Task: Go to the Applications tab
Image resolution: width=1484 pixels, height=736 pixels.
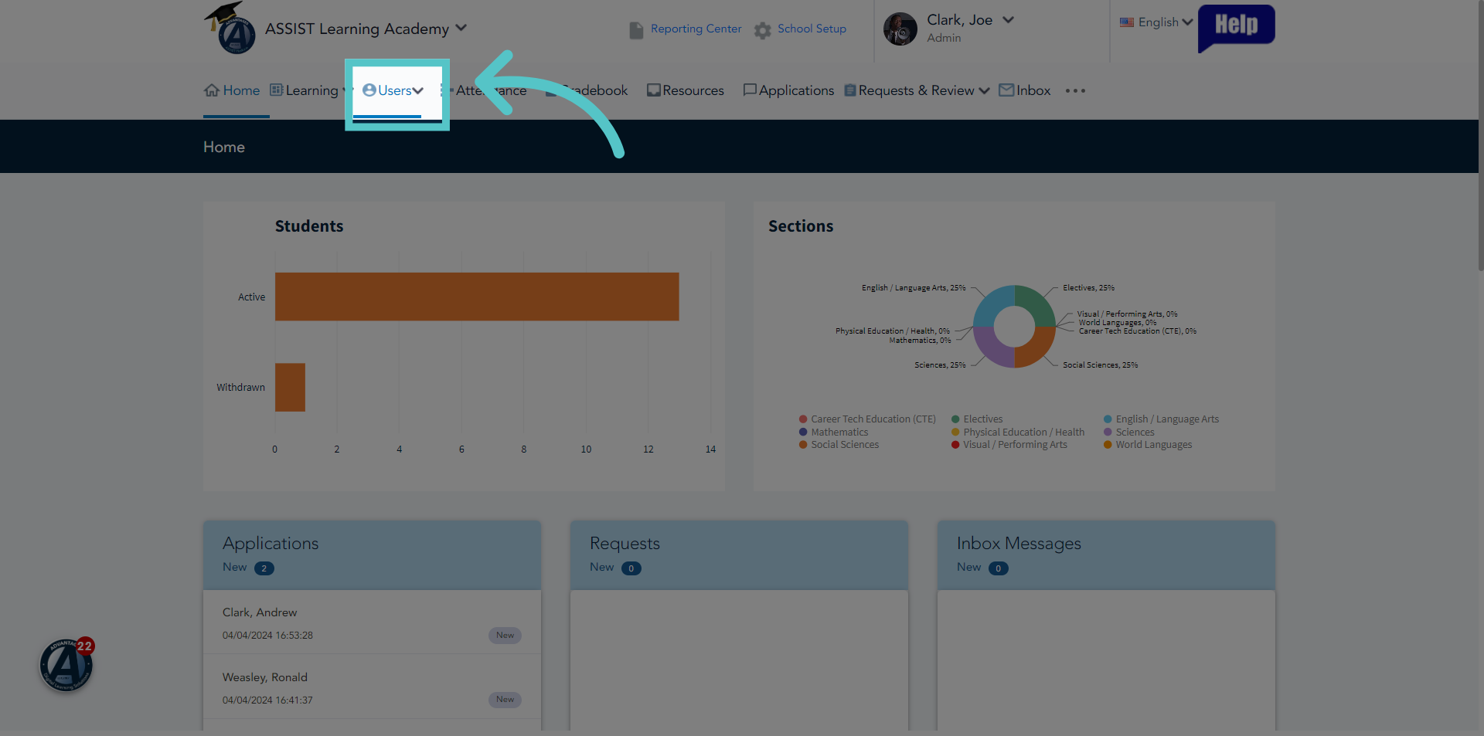Action: [x=788, y=90]
